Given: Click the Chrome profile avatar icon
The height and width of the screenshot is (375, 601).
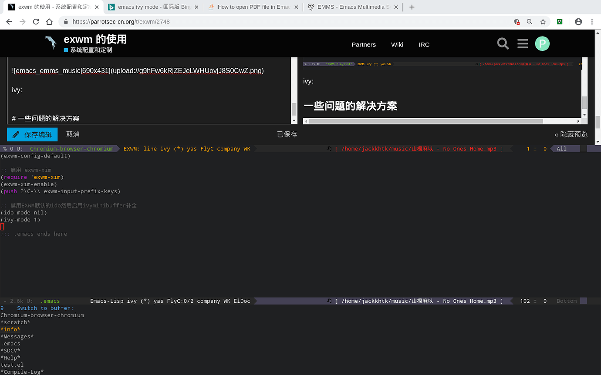Looking at the screenshot, I should pyautogui.click(x=578, y=21).
